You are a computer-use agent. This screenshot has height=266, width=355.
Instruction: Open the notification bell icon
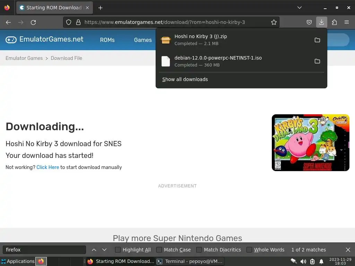(321, 261)
